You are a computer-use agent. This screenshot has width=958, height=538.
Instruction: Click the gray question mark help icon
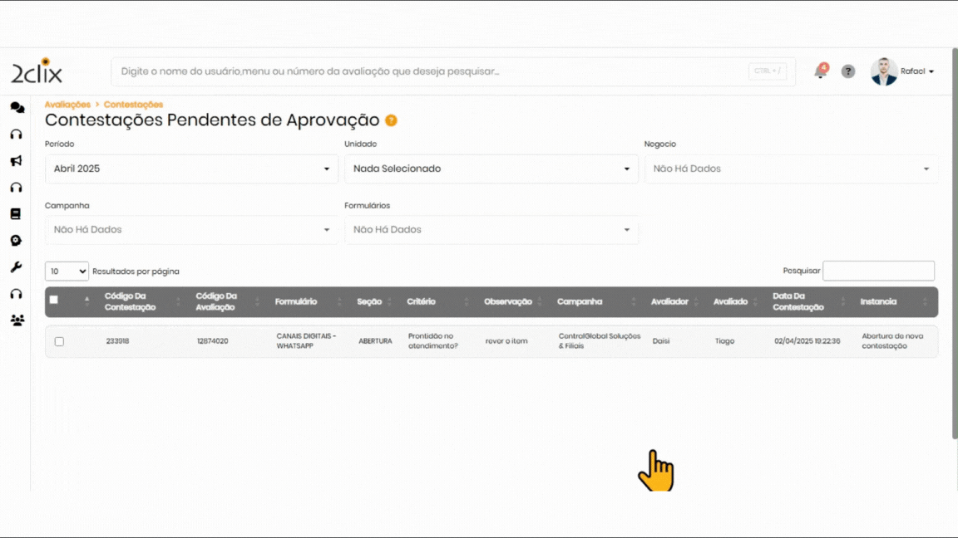click(x=848, y=71)
